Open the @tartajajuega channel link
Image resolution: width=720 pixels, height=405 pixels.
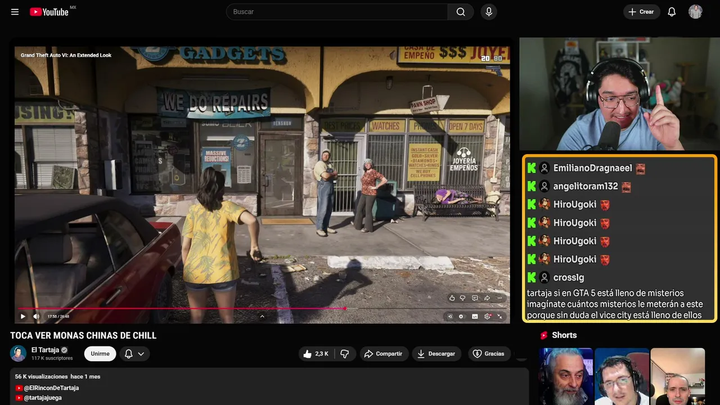pyautogui.click(x=43, y=398)
